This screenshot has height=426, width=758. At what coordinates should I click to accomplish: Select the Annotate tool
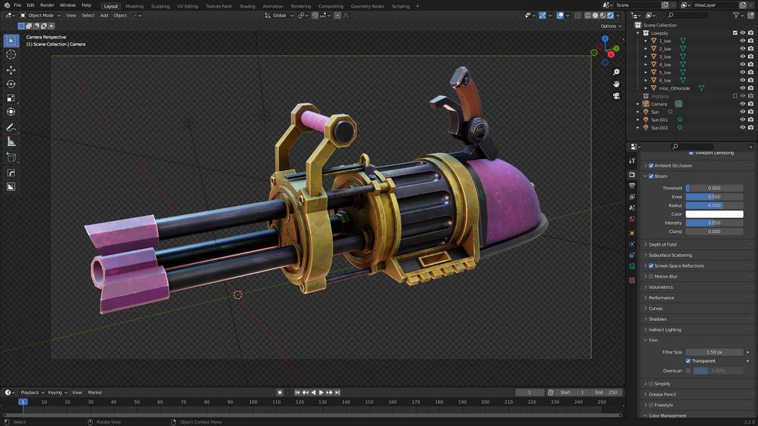point(11,127)
